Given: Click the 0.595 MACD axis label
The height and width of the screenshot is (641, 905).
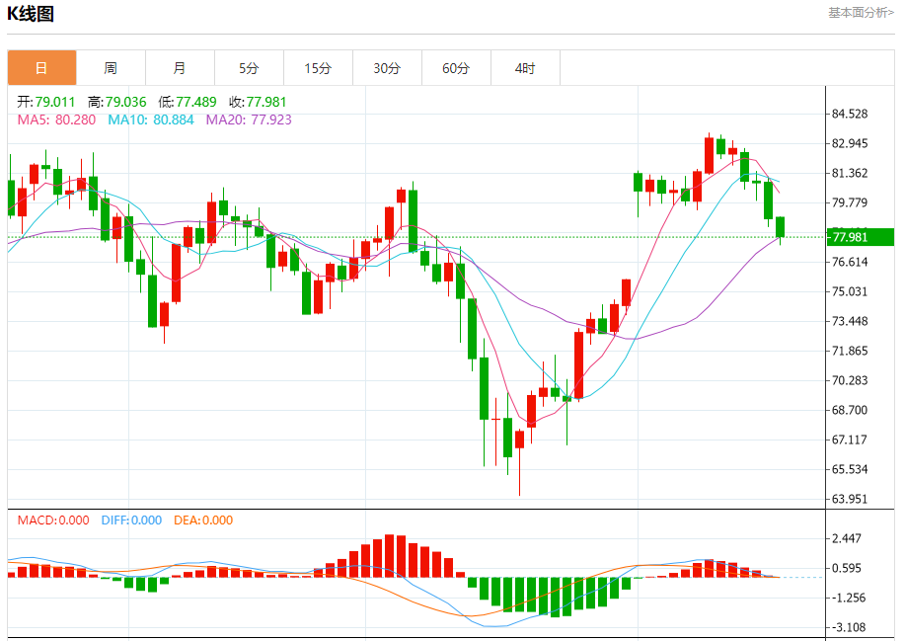Looking at the screenshot, I should (x=847, y=568).
